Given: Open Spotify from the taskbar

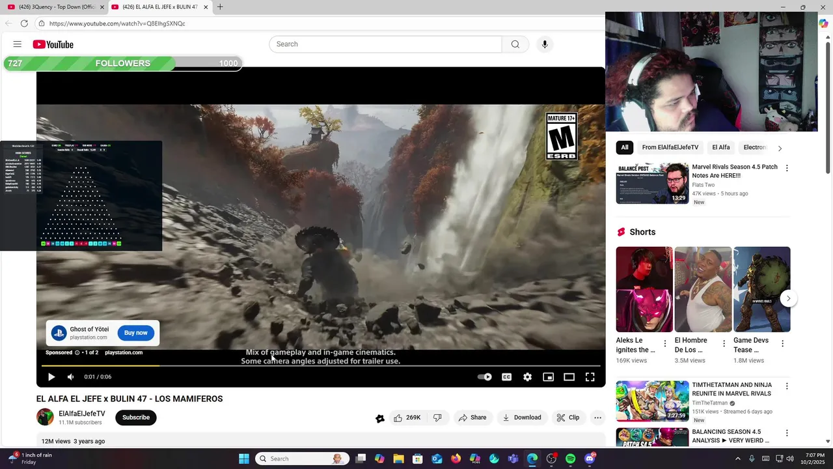Looking at the screenshot, I should (571, 459).
